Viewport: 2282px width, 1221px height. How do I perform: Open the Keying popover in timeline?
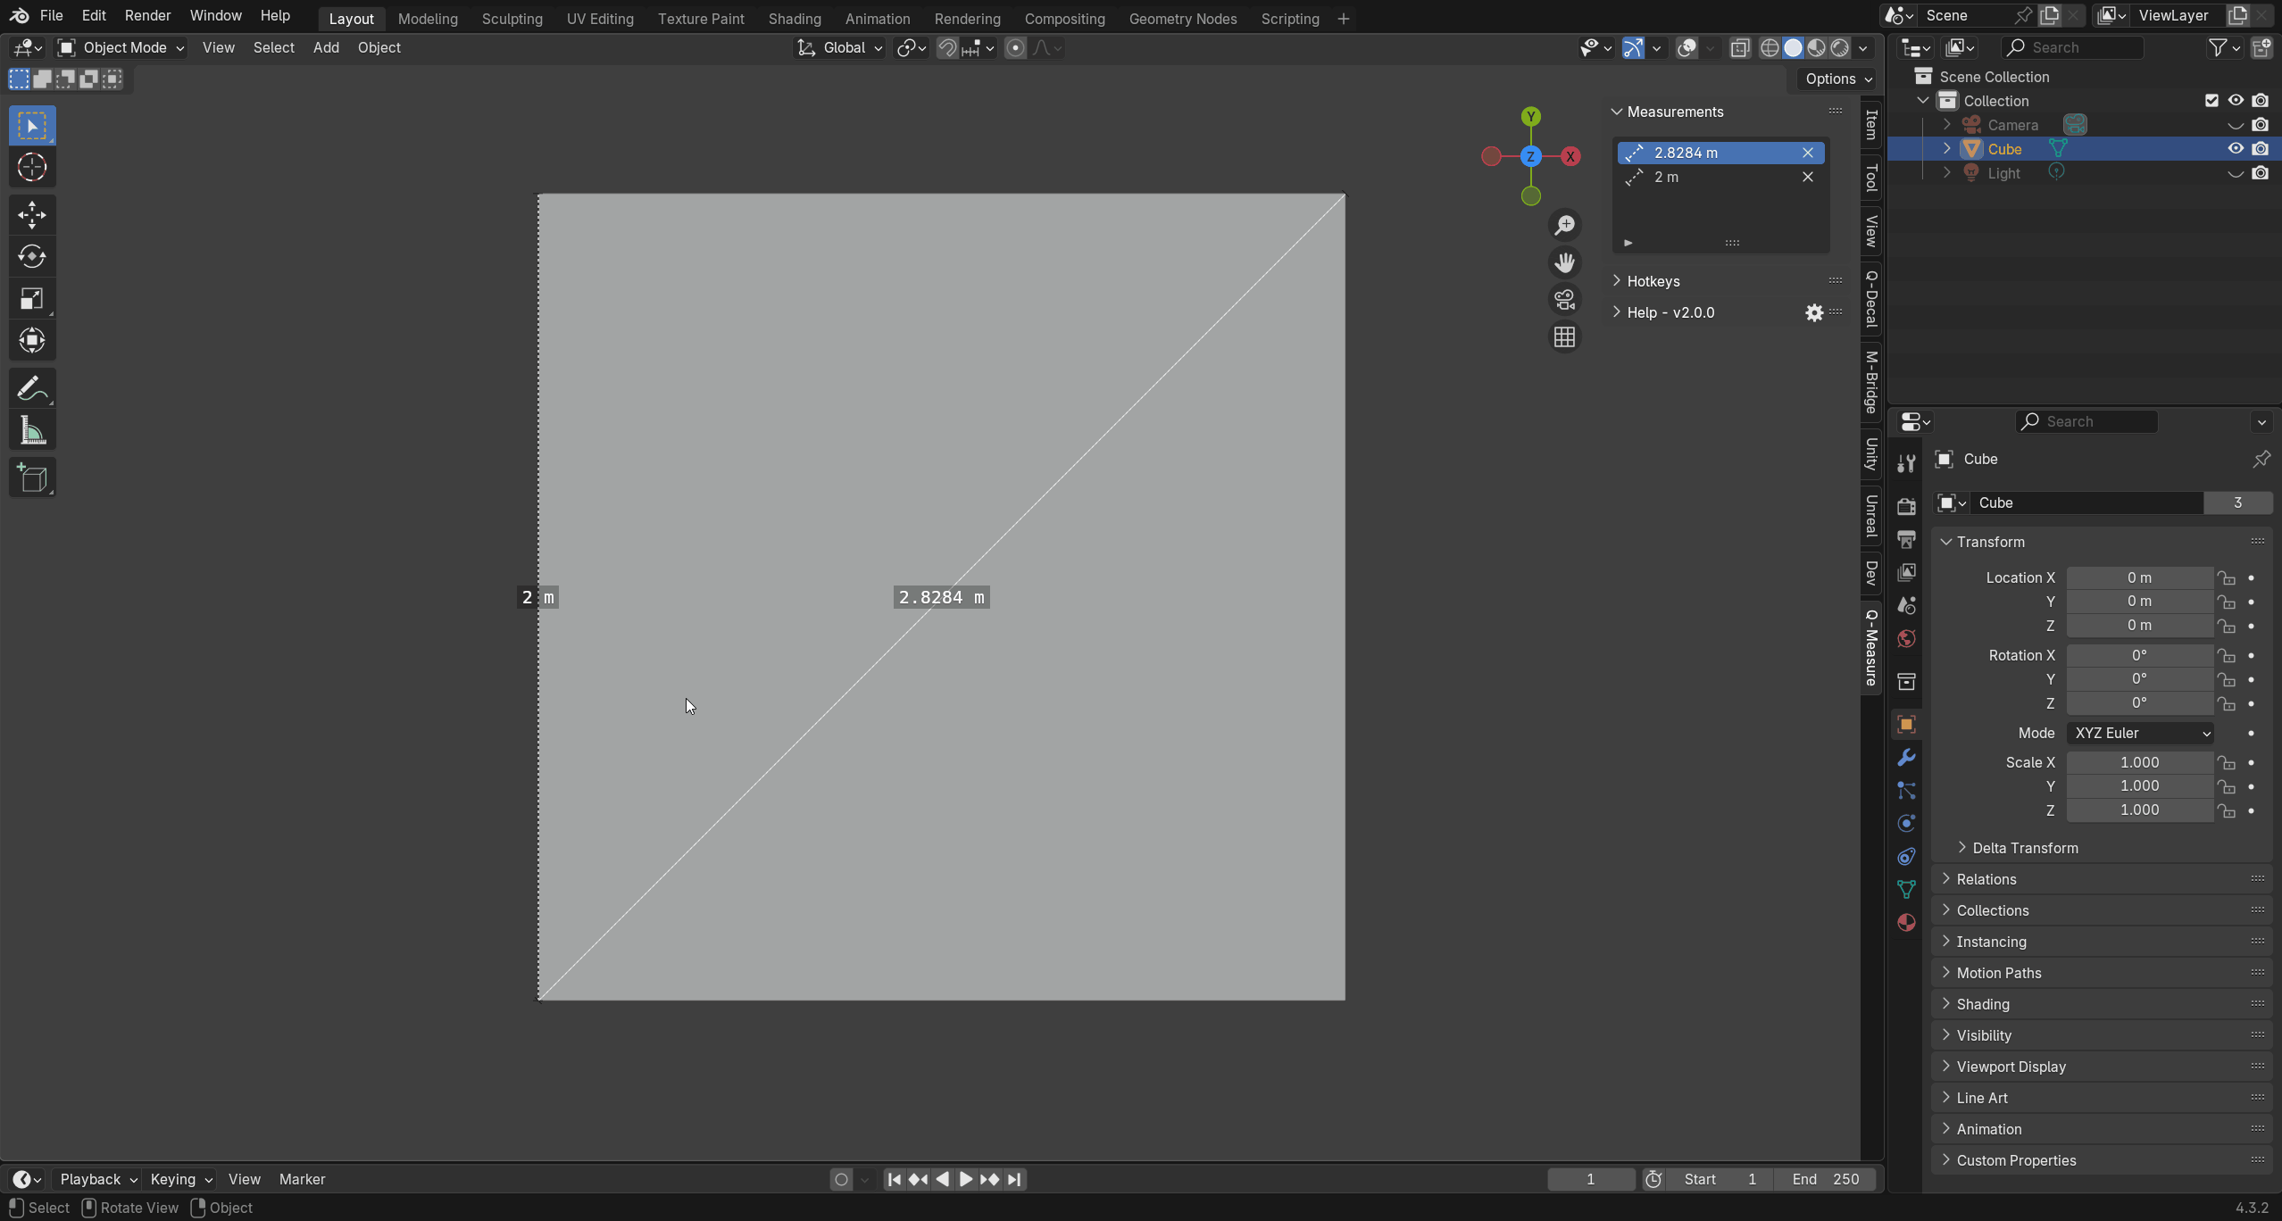click(x=180, y=1179)
